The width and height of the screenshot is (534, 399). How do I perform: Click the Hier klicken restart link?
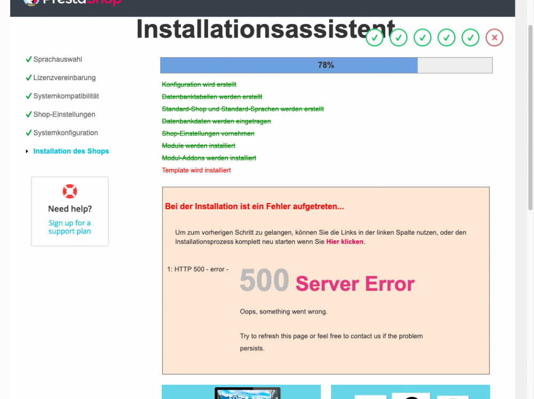click(344, 241)
